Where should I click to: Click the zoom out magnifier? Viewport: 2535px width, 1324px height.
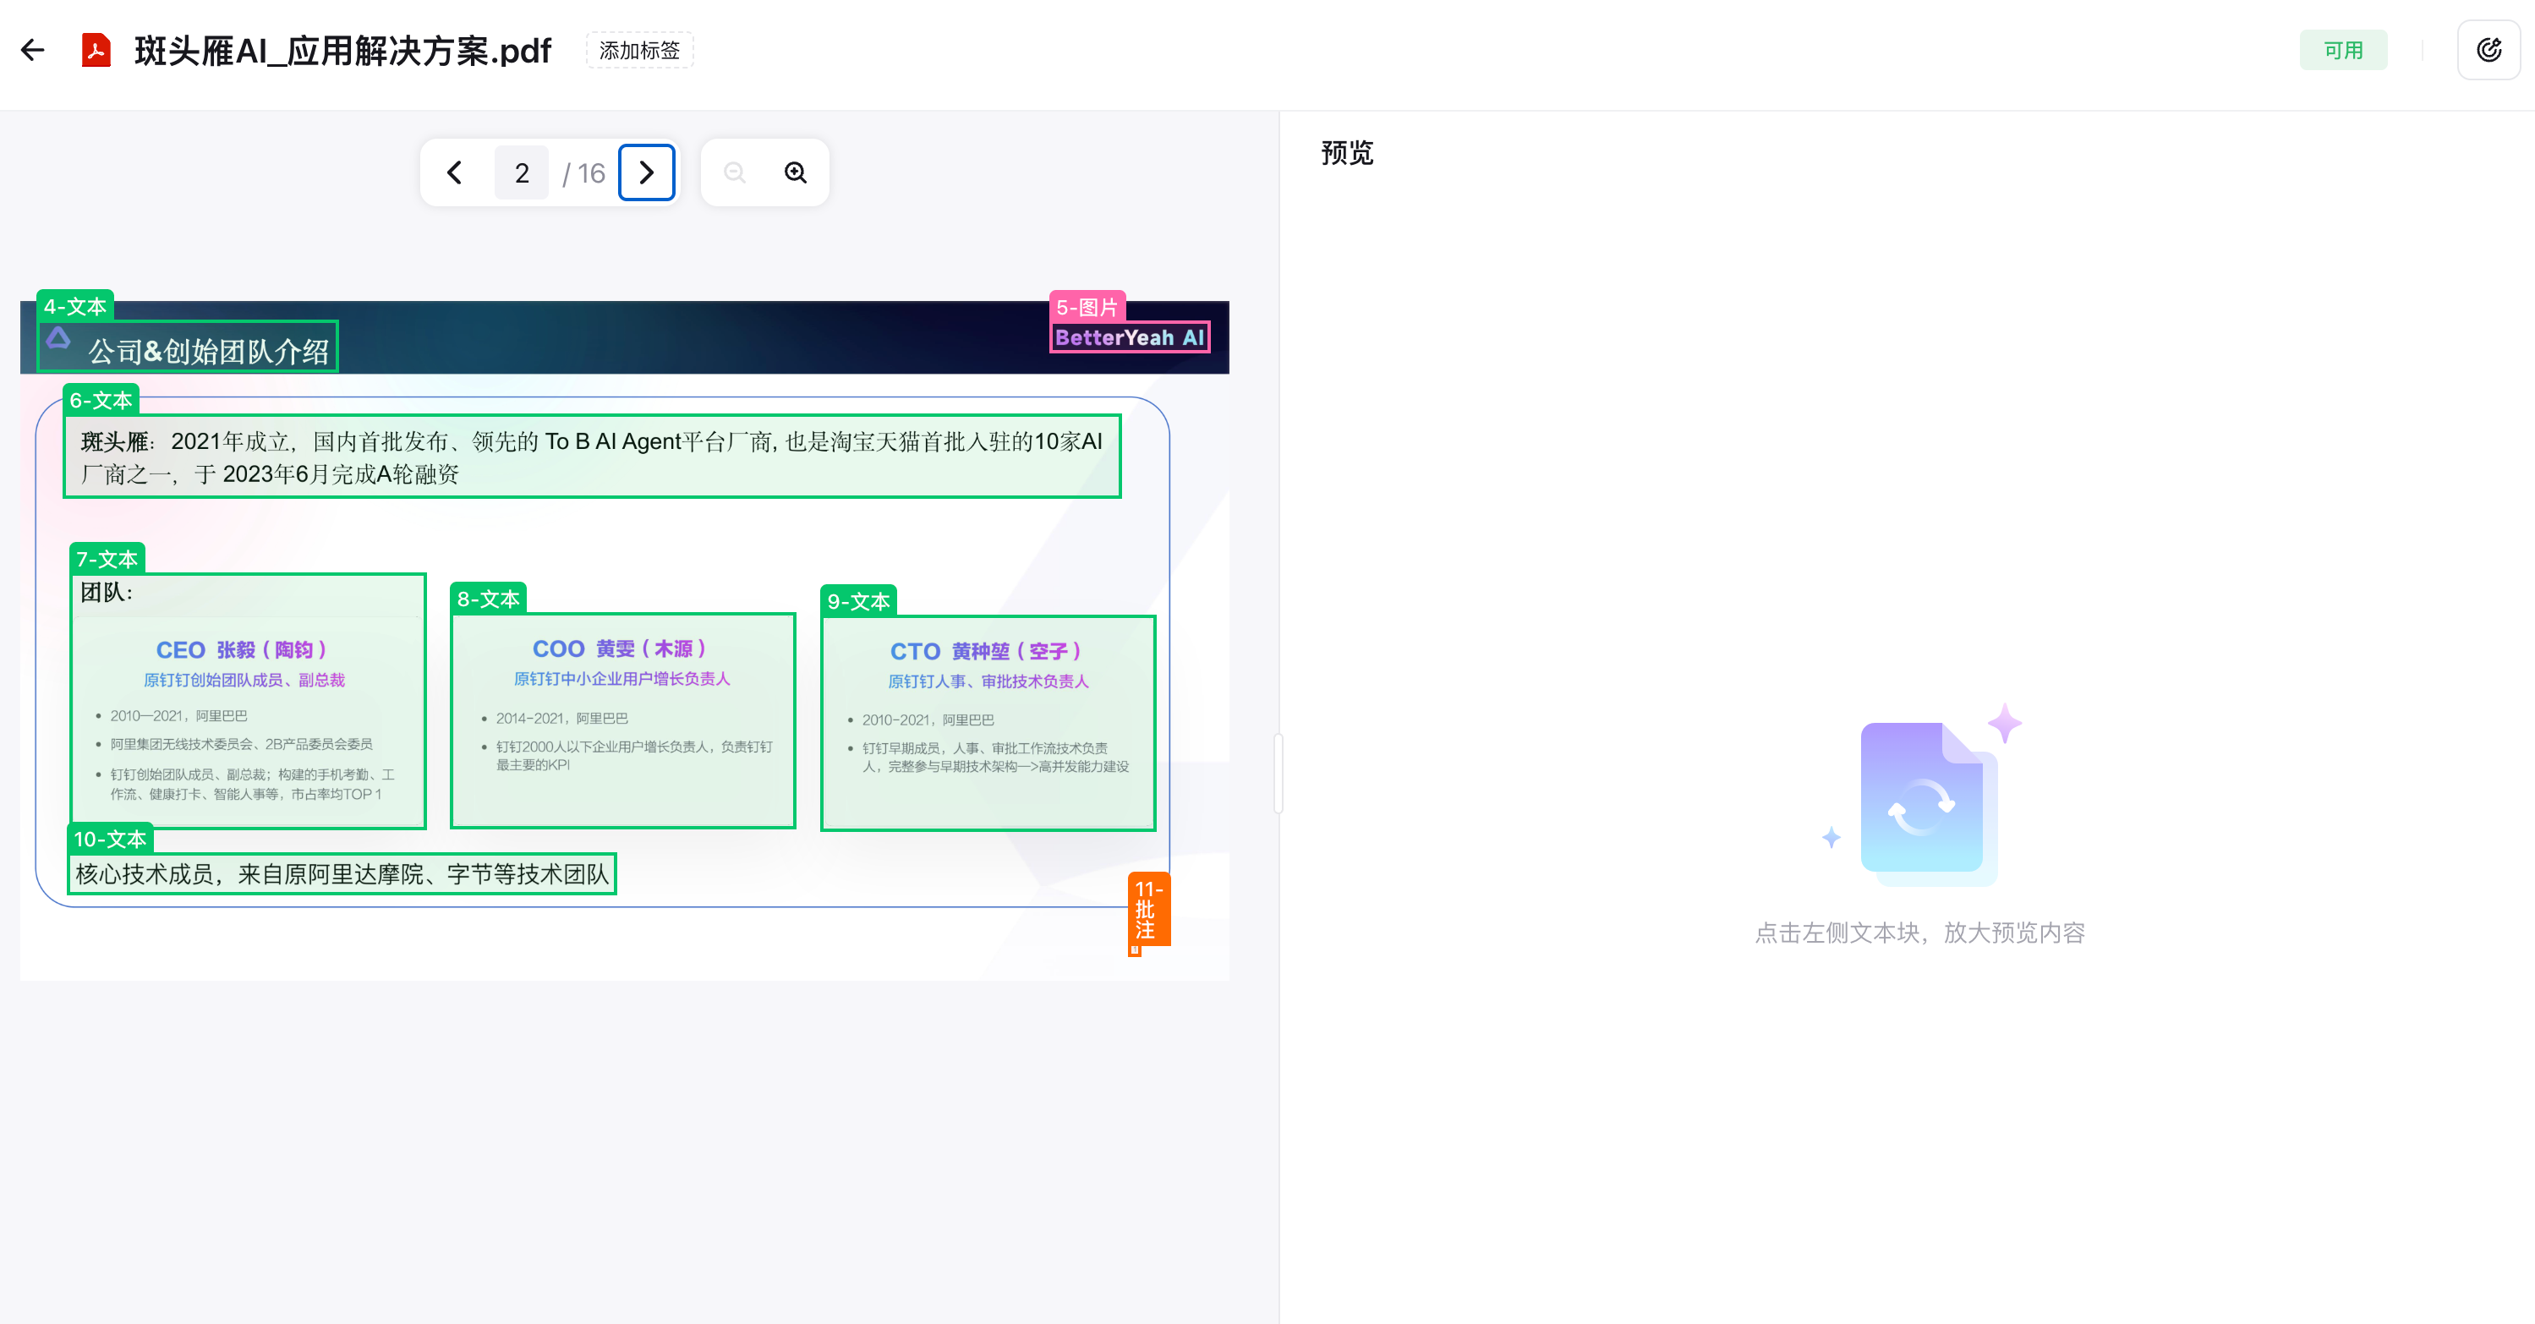[x=734, y=173]
